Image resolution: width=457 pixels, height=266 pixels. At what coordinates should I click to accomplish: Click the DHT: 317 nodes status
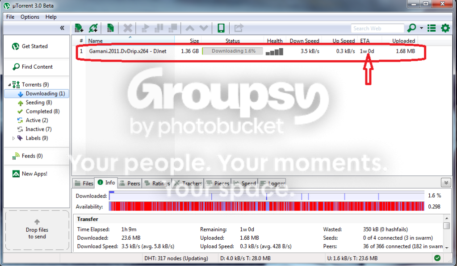coord(176,258)
